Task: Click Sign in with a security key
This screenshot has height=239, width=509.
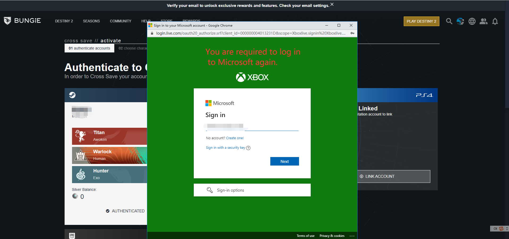Action: click(225, 148)
